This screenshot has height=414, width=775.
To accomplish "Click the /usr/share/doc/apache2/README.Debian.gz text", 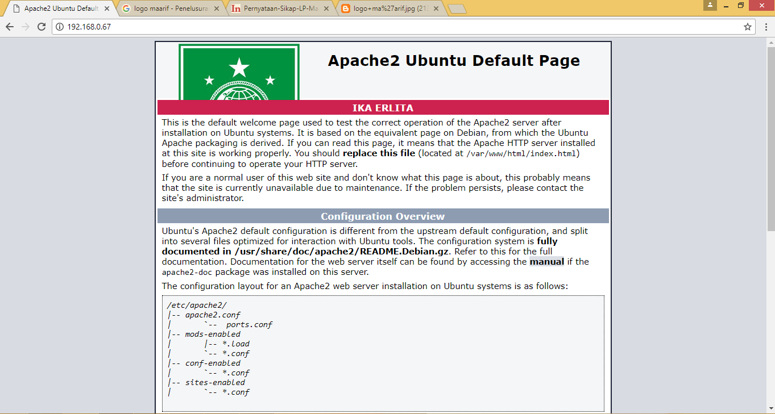I will (342, 252).
